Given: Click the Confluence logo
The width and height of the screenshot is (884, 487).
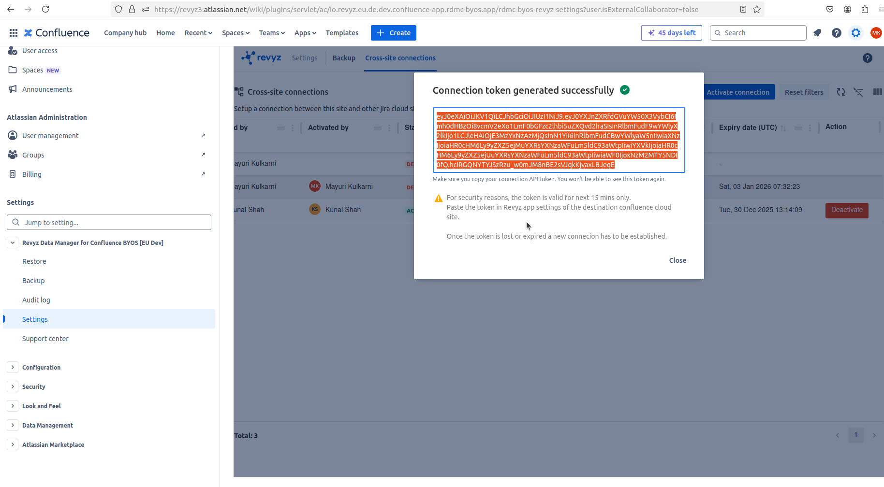Looking at the screenshot, I should tap(57, 33).
